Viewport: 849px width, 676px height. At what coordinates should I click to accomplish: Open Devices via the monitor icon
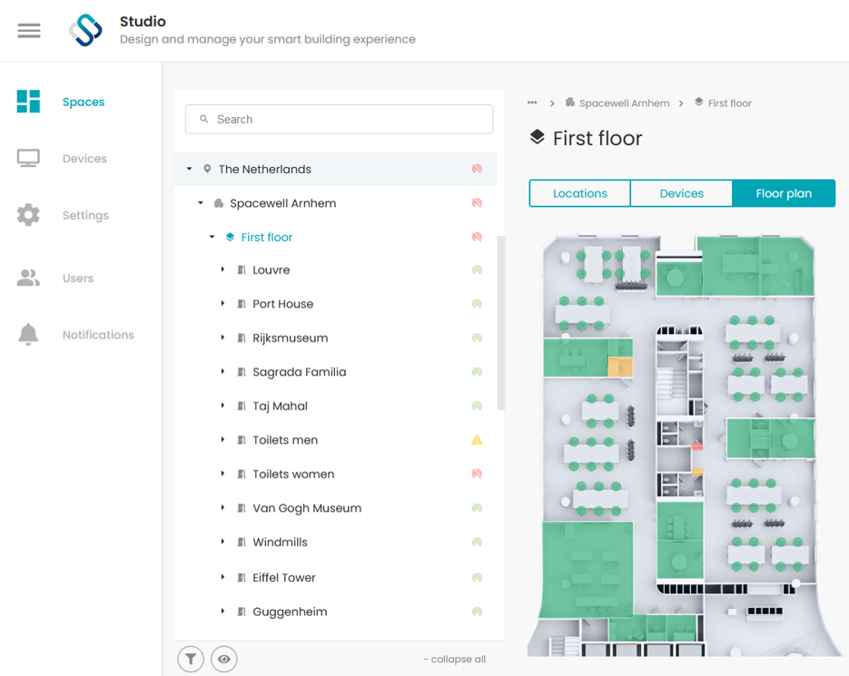click(x=28, y=158)
